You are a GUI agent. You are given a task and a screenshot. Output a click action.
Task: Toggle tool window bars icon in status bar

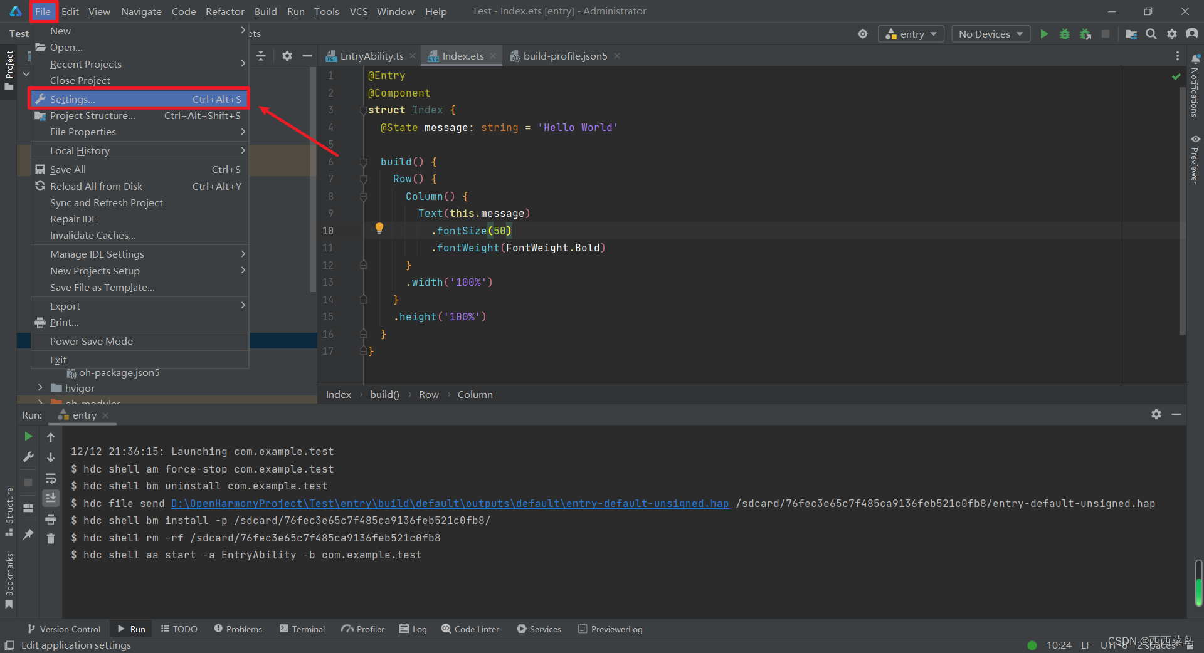pos(9,645)
